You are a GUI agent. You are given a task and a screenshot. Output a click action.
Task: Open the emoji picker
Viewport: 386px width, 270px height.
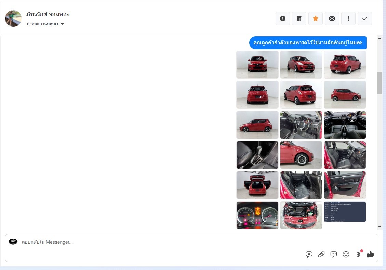tap(346, 254)
